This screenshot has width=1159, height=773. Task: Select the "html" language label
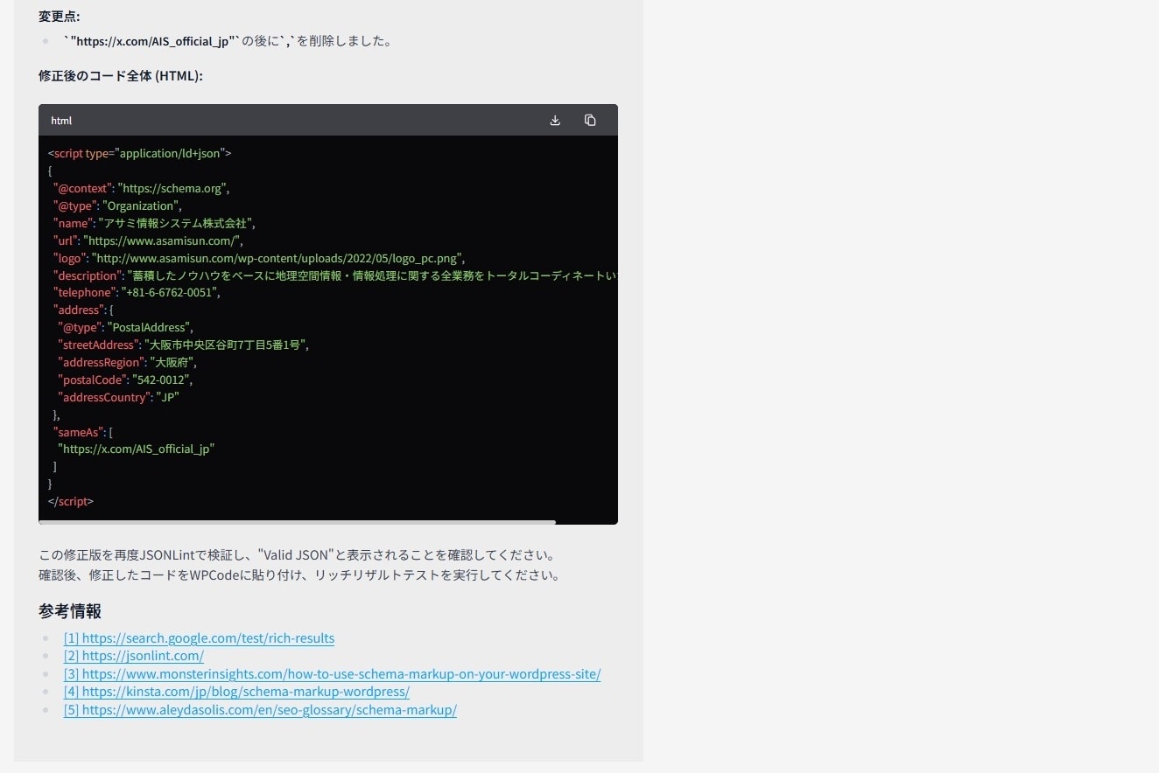pos(60,120)
